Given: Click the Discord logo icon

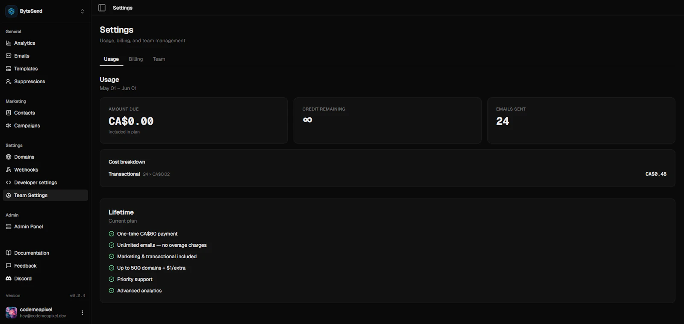Looking at the screenshot, I should coord(9,279).
